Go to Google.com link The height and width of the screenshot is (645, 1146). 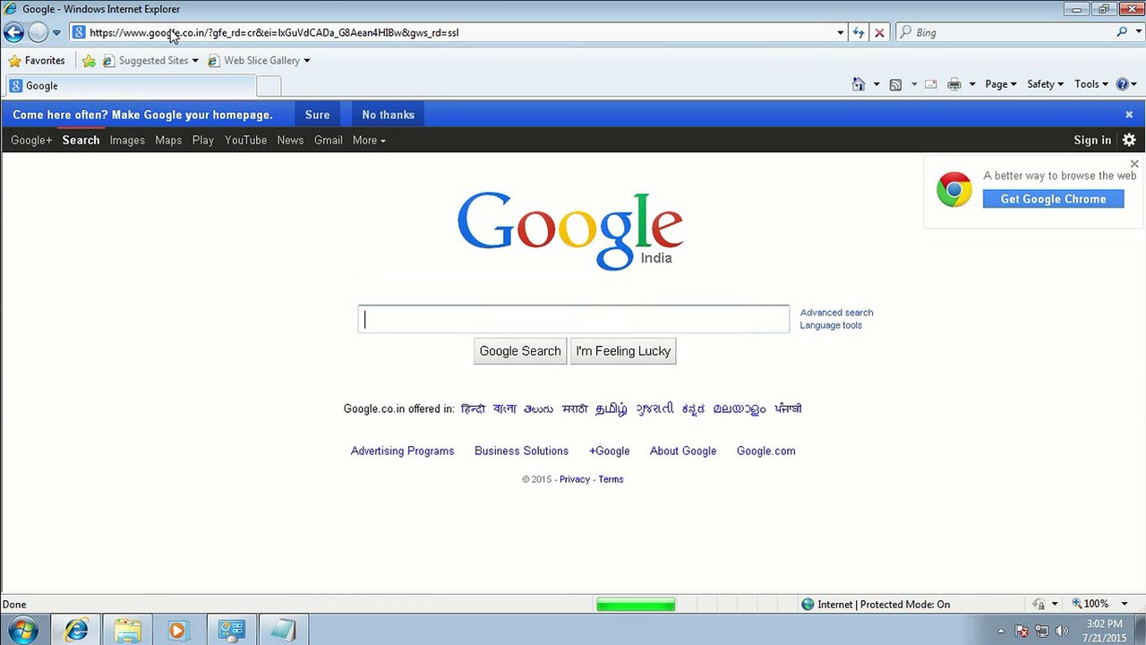tap(765, 451)
